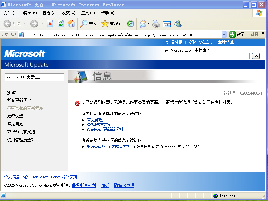
Task: Open the 帮助(H) menu
Action: click(x=108, y=13)
